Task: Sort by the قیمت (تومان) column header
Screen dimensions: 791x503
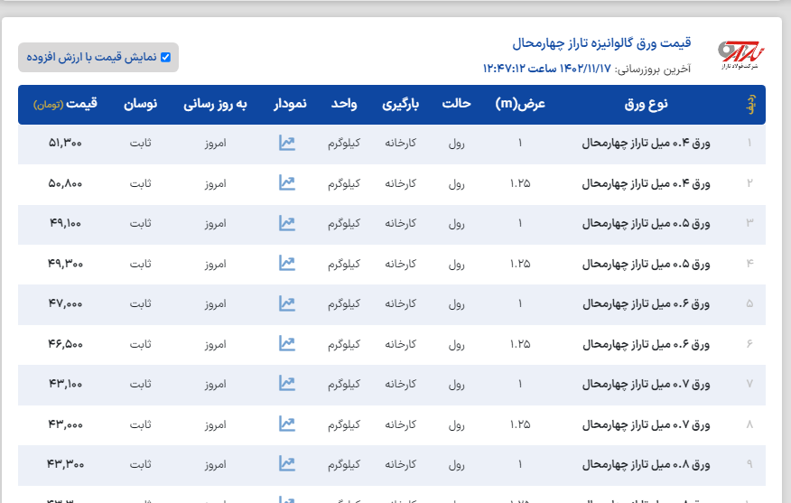Action: [x=66, y=104]
